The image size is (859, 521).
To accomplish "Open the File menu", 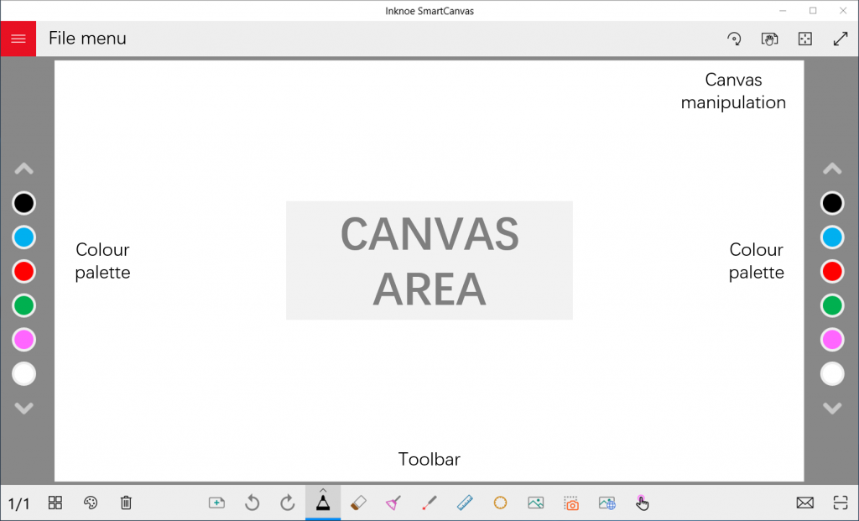I will (x=87, y=39).
